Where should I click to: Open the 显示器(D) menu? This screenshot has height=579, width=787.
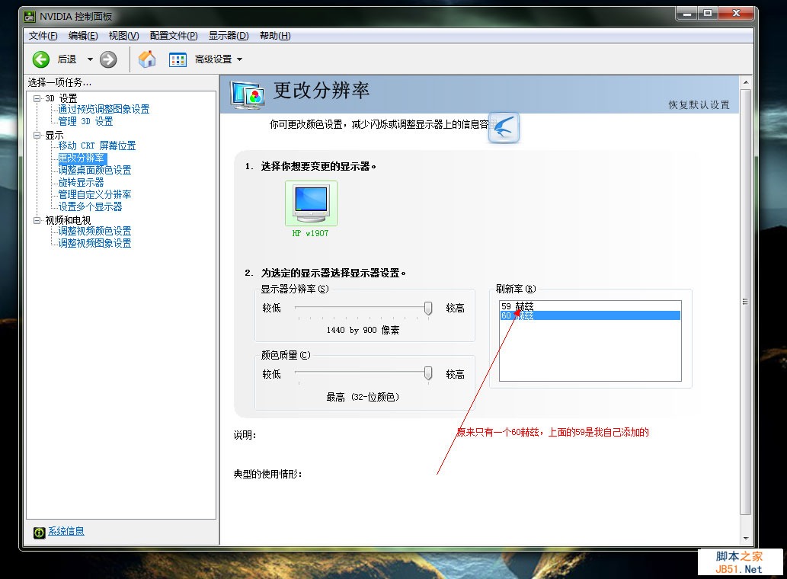pos(229,36)
